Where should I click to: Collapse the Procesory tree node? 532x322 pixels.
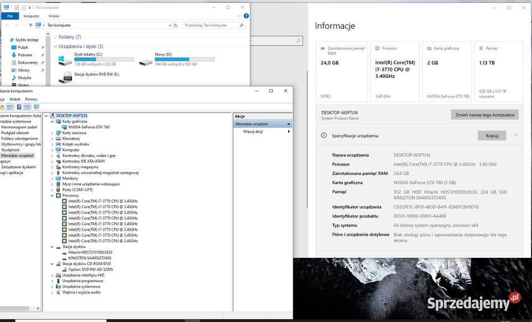[x=52, y=195]
